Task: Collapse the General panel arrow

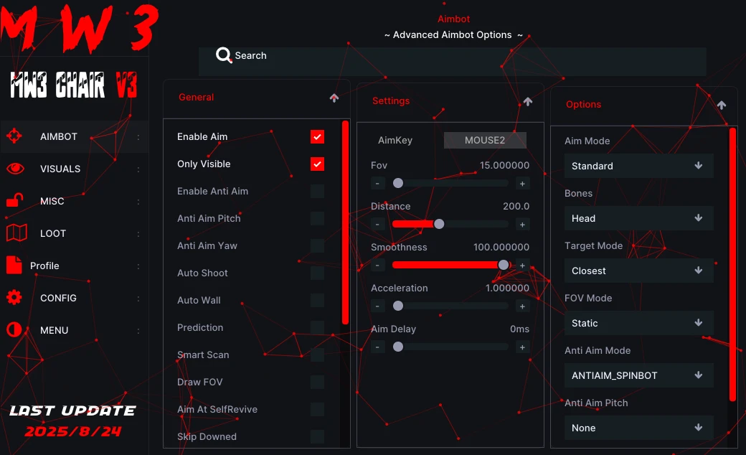Action: point(334,98)
